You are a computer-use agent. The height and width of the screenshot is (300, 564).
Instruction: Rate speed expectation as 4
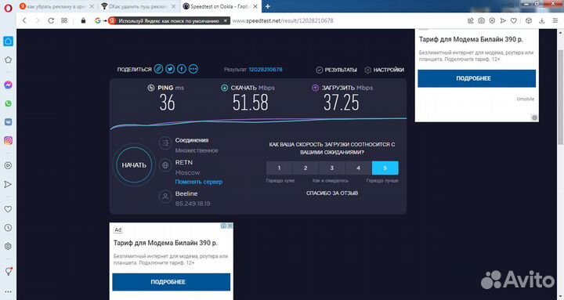(358, 168)
